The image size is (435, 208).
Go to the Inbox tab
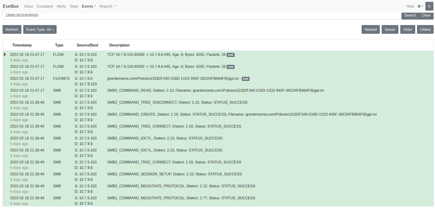29,6
